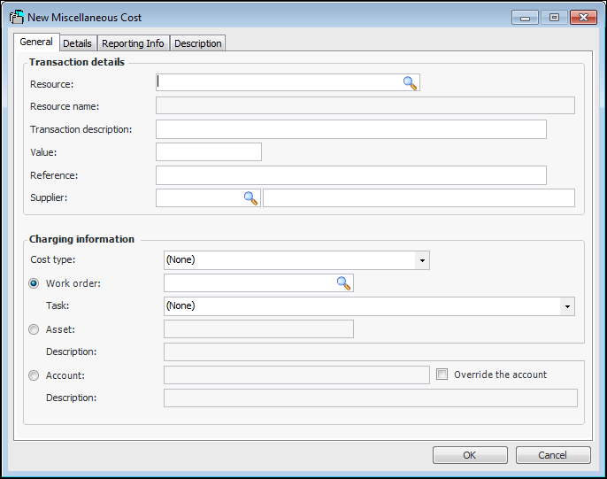Open the Details tab
This screenshot has width=607, height=479.
78,43
